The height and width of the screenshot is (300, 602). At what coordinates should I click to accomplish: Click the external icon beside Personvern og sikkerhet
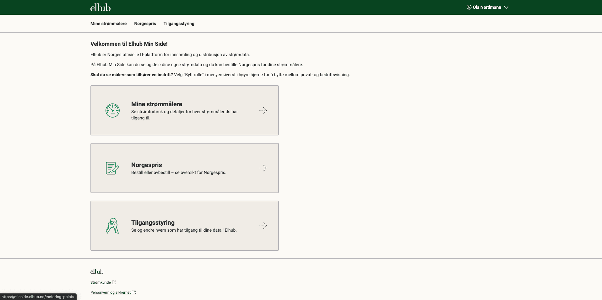[134, 292]
